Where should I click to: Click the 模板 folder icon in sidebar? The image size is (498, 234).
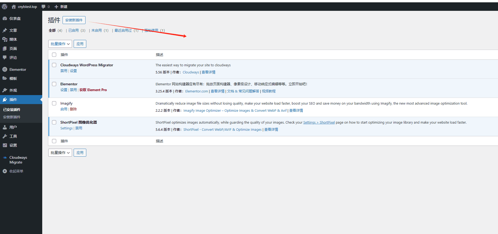[5, 78]
